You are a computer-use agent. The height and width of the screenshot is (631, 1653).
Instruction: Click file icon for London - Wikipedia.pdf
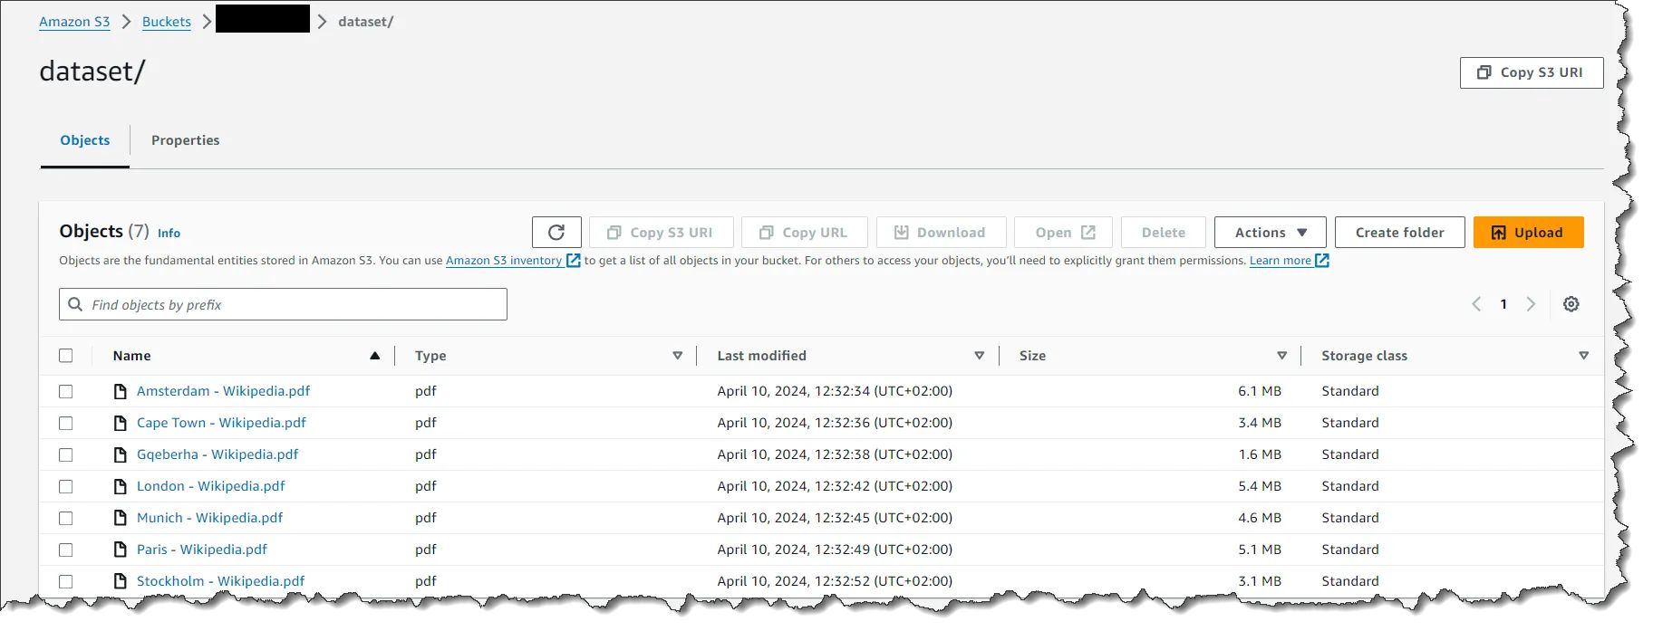pos(120,486)
